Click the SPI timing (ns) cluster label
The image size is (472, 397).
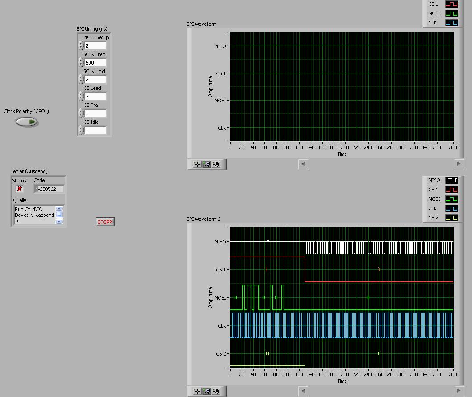(x=92, y=29)
